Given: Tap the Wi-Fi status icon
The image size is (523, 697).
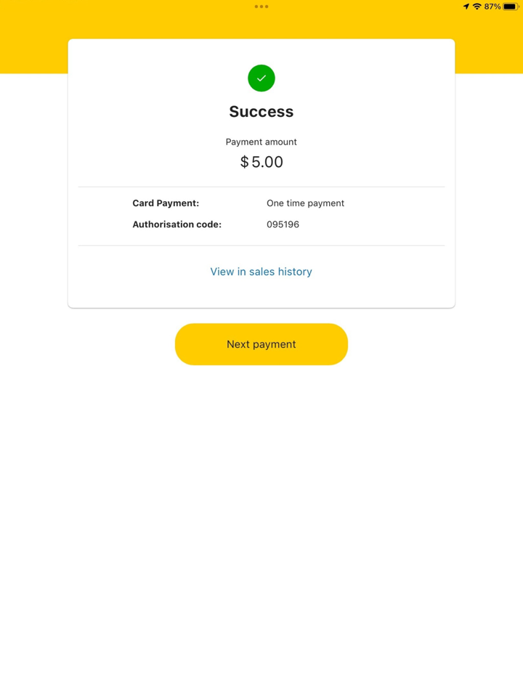Looking at the screenshot, I should point(477,7).
